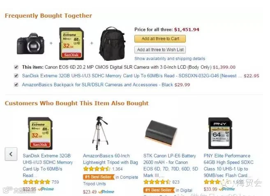
Task: Open SanDisk Extreme 32GB SDHC bundle link
Action: pyautogui.click(x=129, y=76)
